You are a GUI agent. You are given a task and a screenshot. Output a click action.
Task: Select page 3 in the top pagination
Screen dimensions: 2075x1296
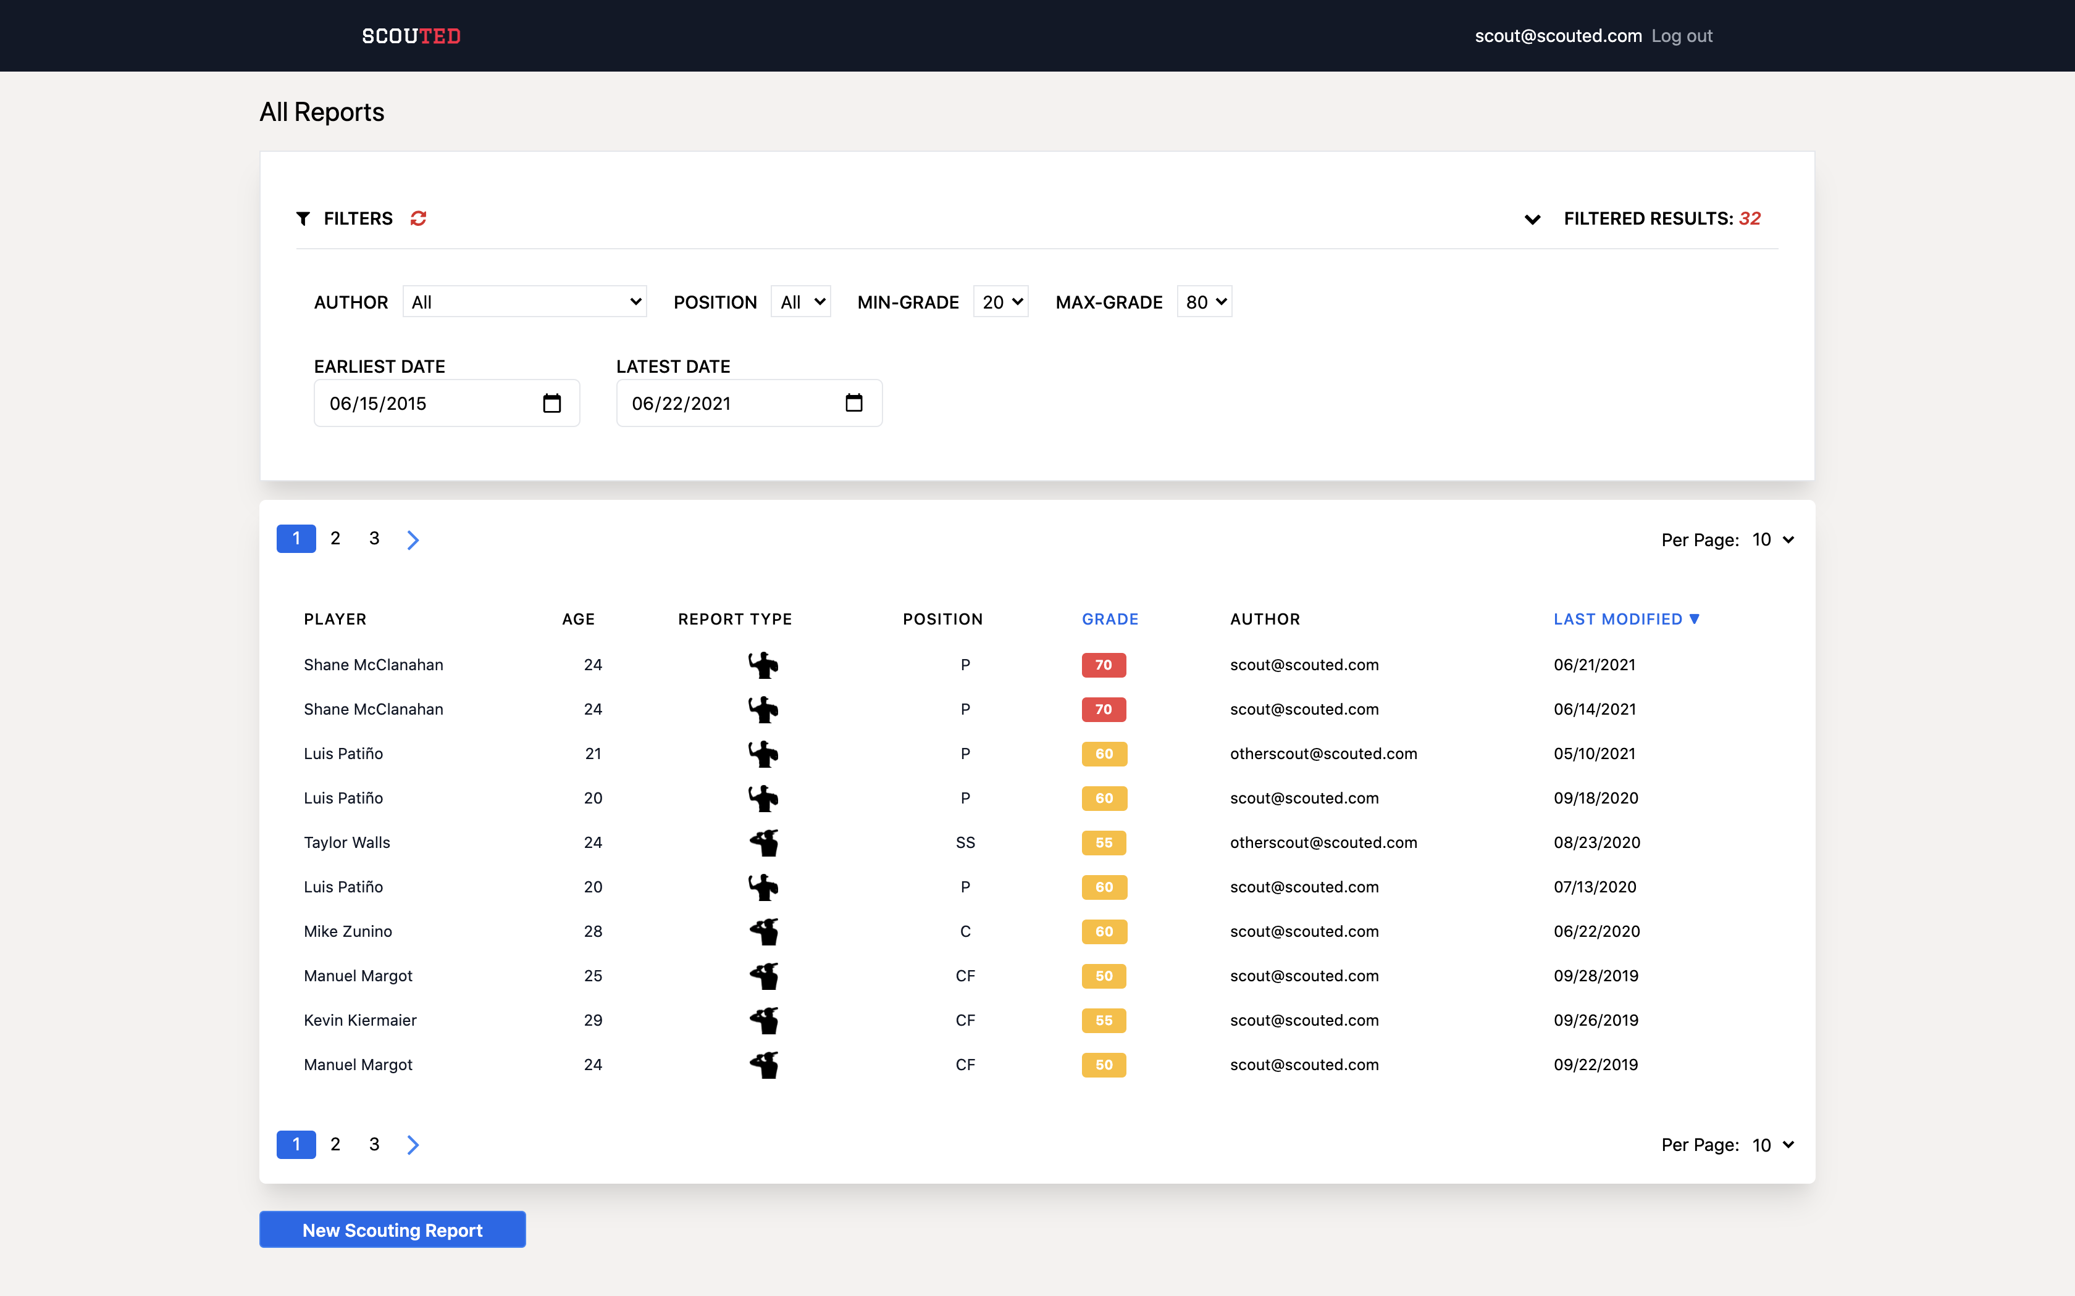374,539
